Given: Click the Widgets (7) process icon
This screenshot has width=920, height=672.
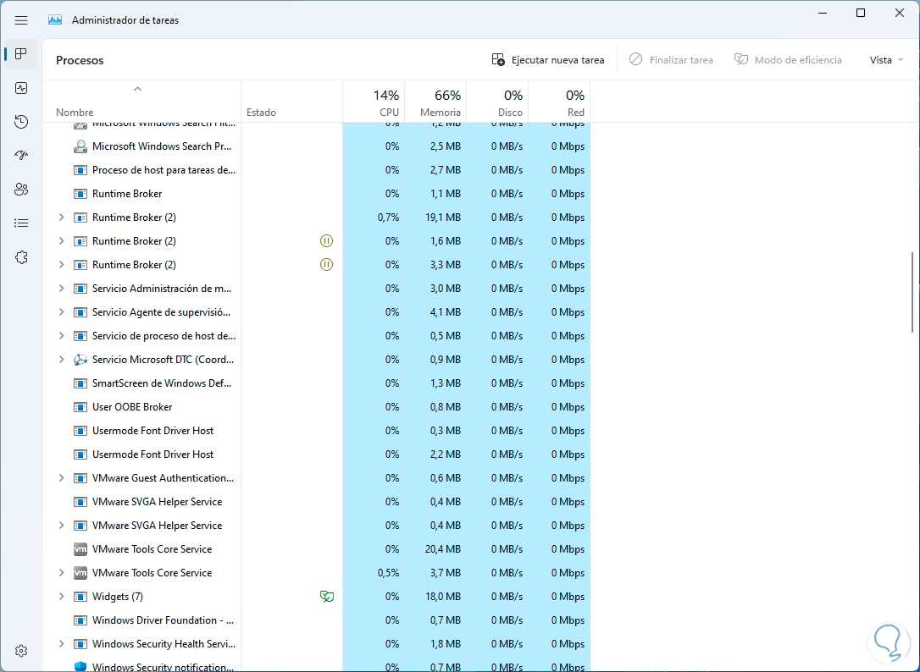Looking at the screenshot, I should coord(80,597).
